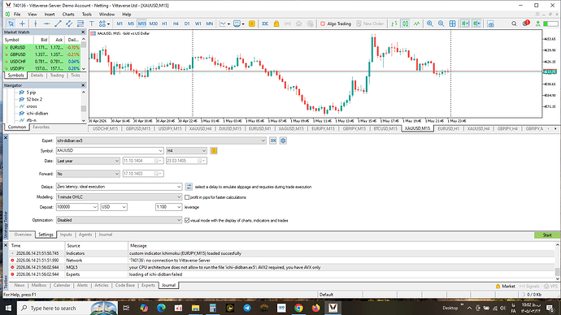Open Telegram from the taskbar
Viewport: 561px width, 315px height.
pos(247,308)
